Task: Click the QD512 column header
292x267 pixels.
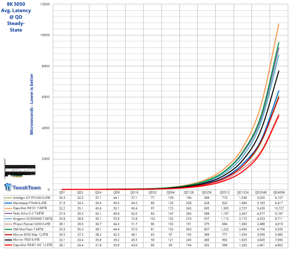Action: click(224, 192)
